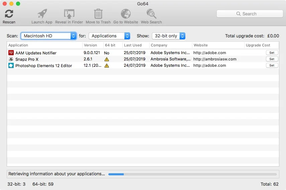Click the Web Search magnifier icon
Image resolution: width=286 pixels, height=190 pixels.
click(151, 14)
